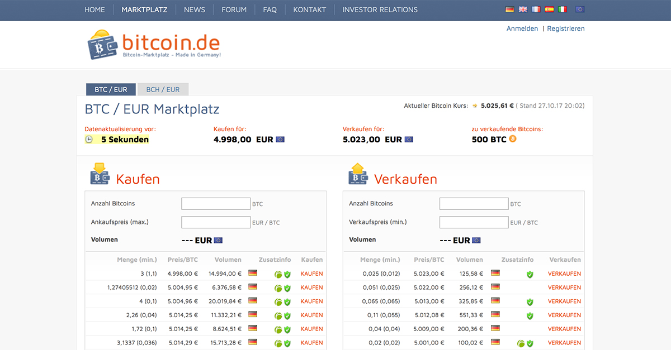
Task: Click EU flag beside Verkaufen Volumen EUR
Action: (x=476, y=241)
